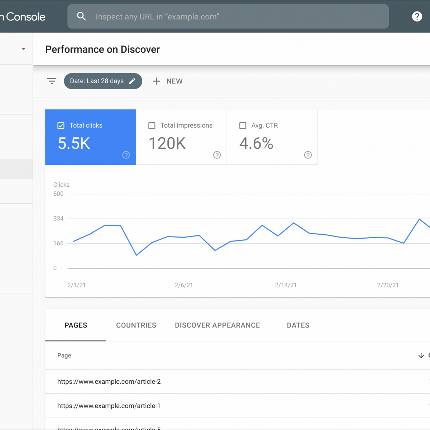Sort by the down arrow column header
The width and height of the screenshot is (430, 430).
tap(421, 355)
